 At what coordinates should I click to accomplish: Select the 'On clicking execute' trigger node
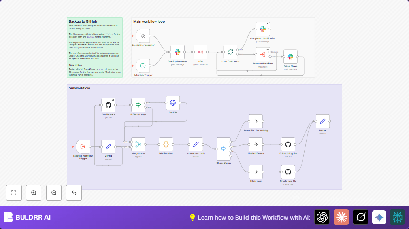pos(143,36)
